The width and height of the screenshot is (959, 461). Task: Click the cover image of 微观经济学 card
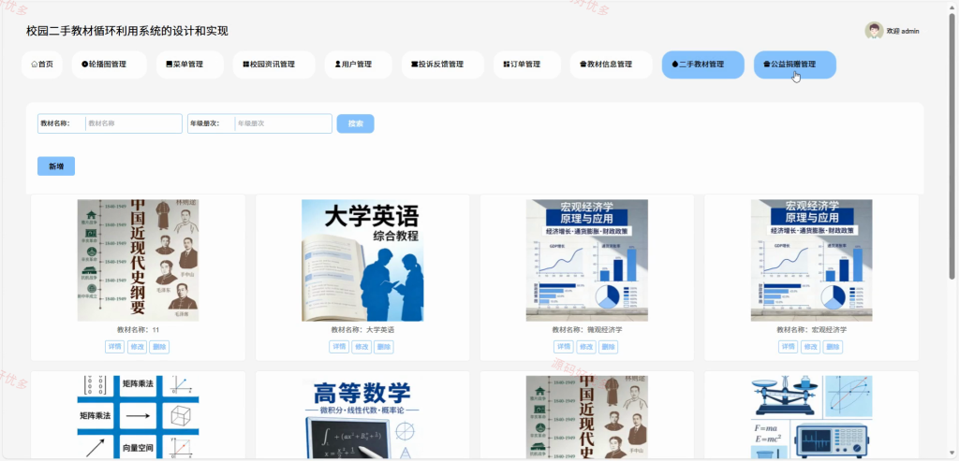coord(587,260)
